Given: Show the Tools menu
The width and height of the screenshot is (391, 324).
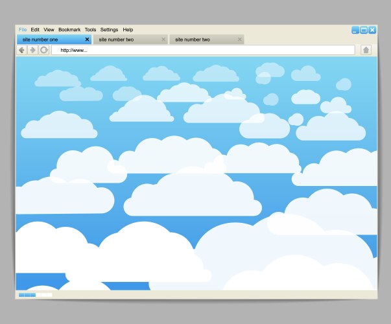Looking at the screenshot, I should (90, 30).
